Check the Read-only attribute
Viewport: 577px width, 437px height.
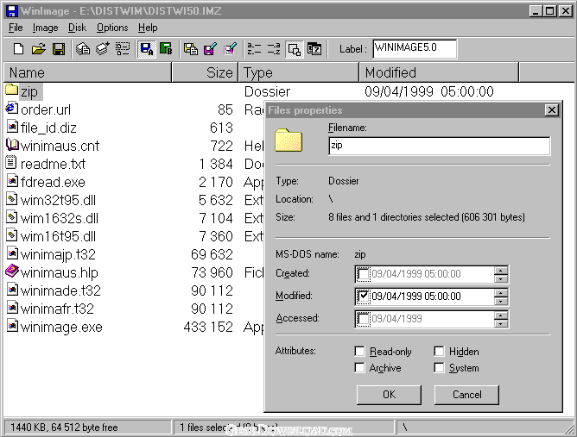359,352
